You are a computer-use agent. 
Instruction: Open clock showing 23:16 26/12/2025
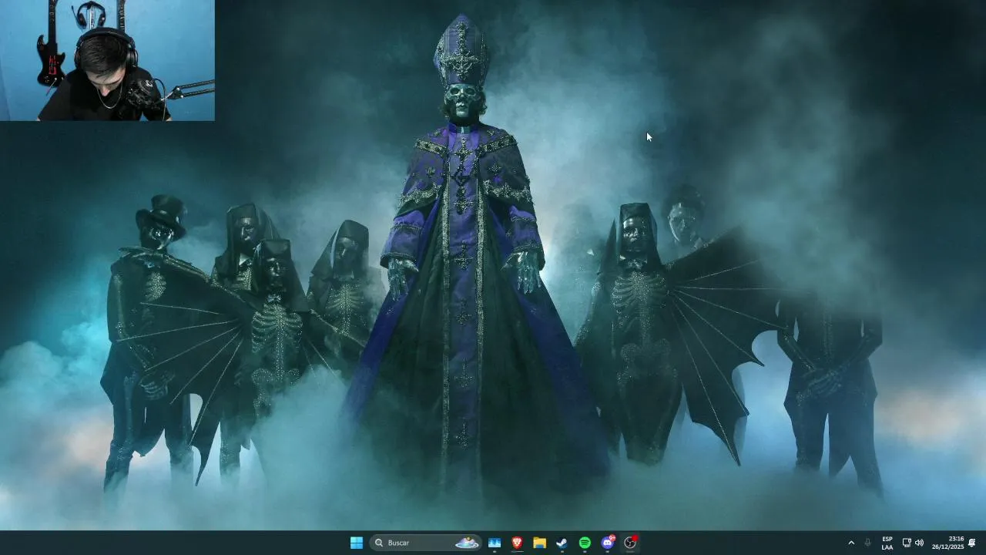[x=948, y=543]
